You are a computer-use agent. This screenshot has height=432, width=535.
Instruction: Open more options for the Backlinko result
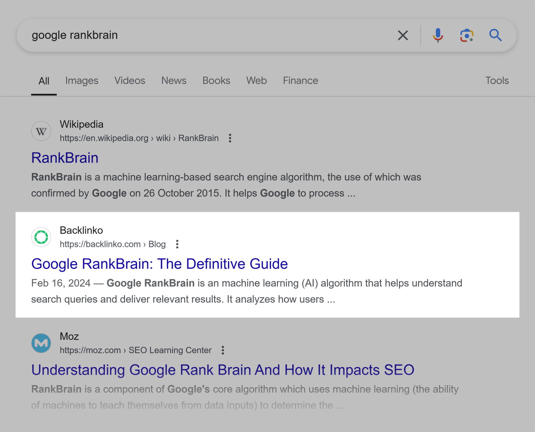click(177, 244)
